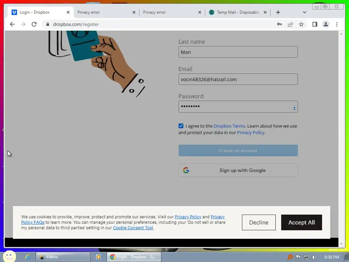Close the Temp Mail tab
This screenshot has height=262, width=349.
coord(265,12)
